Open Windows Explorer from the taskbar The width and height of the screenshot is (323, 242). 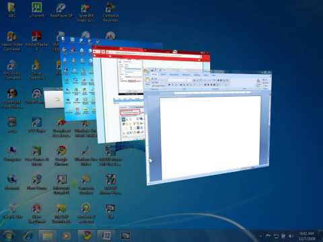(47, 236)
